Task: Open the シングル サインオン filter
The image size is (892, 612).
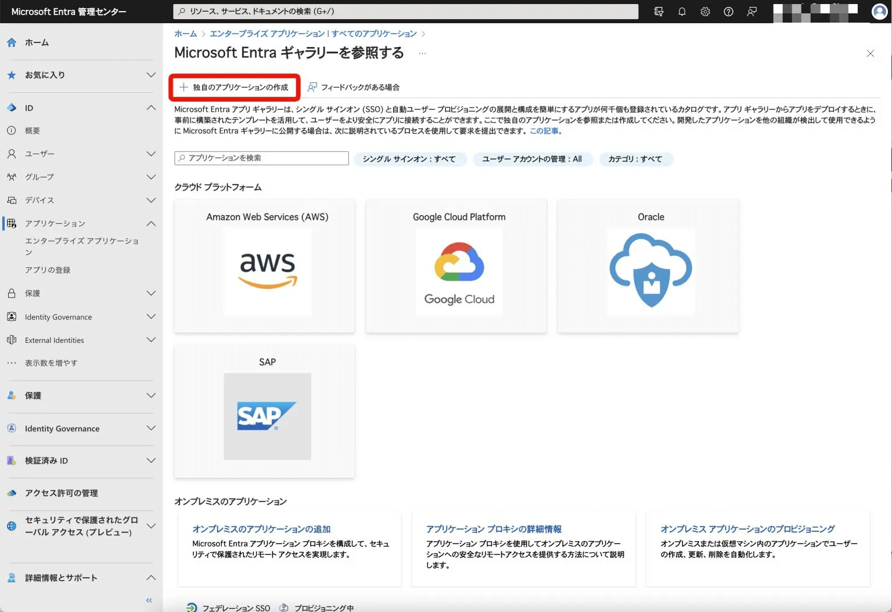Action: pyautogui.click(x=410, y=159)
